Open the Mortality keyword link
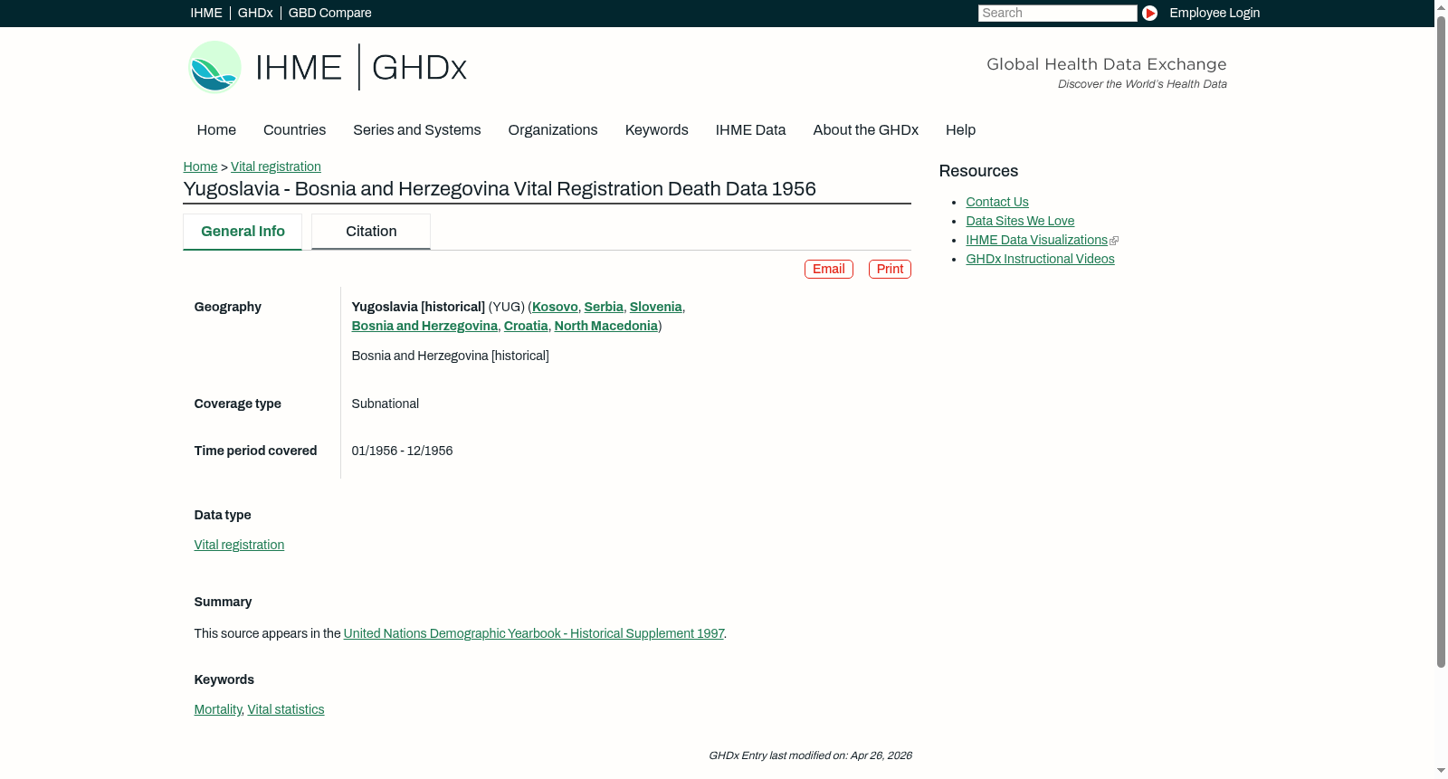This screenshot has height=779, width=1448. coord(217,709)
